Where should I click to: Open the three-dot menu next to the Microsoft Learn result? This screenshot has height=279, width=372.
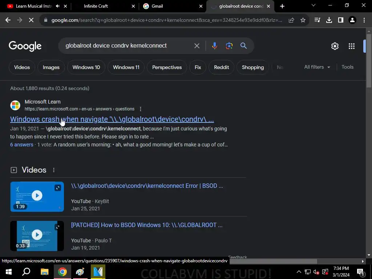point(141,109)
